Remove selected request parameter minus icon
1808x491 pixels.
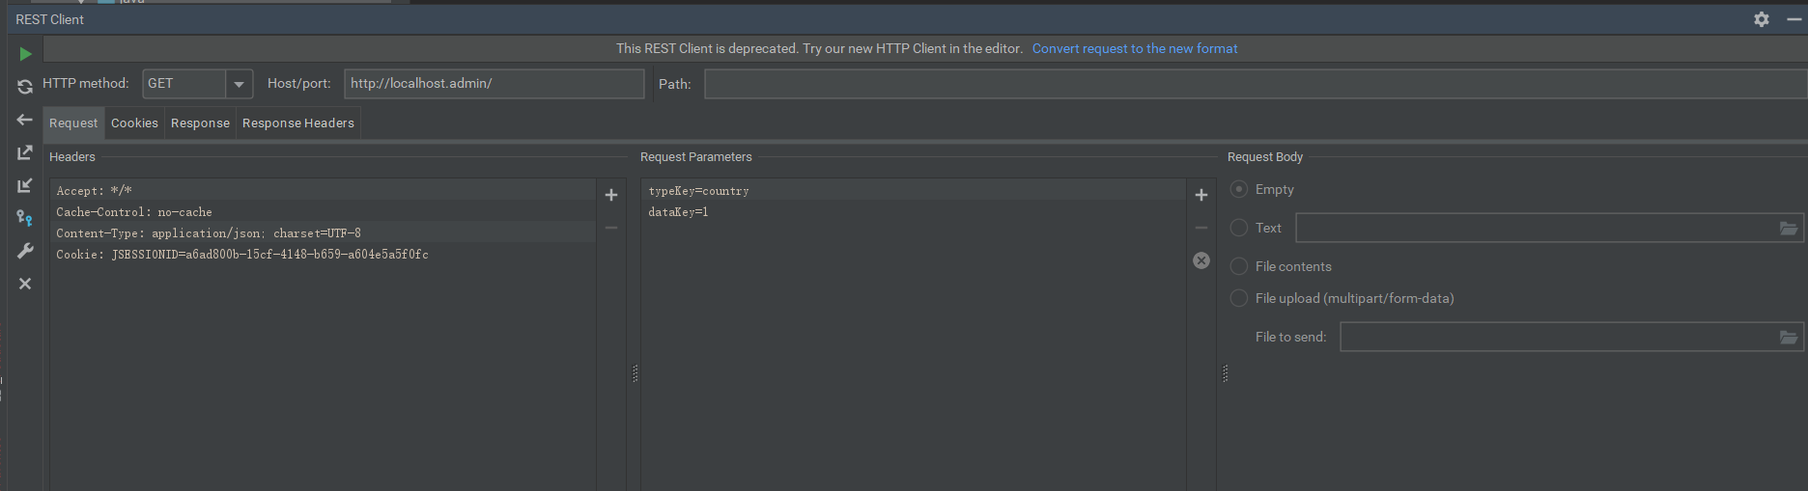click(1201, 228)
